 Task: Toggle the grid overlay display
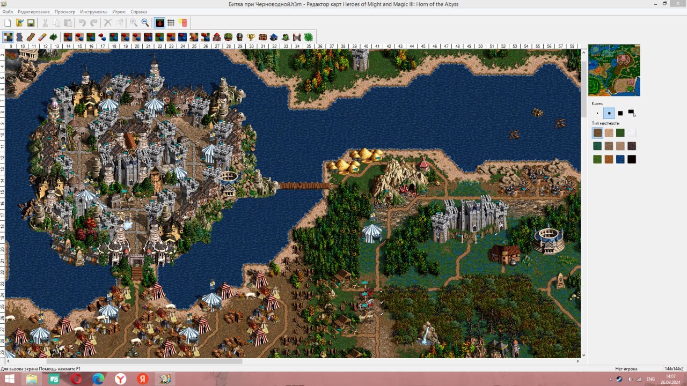click(171, 23)
